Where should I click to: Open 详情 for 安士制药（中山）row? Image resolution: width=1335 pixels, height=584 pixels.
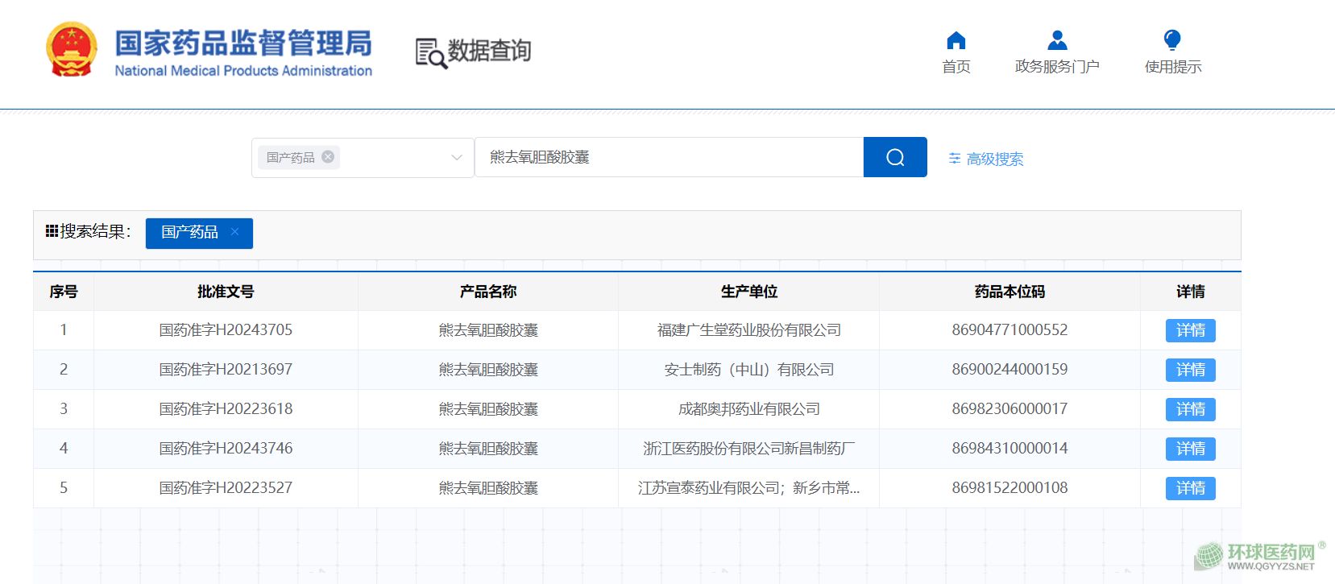pyautogui.click(x=1190, y=370)
